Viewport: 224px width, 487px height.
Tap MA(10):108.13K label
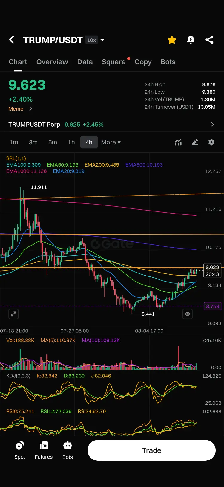click(101, 340)
